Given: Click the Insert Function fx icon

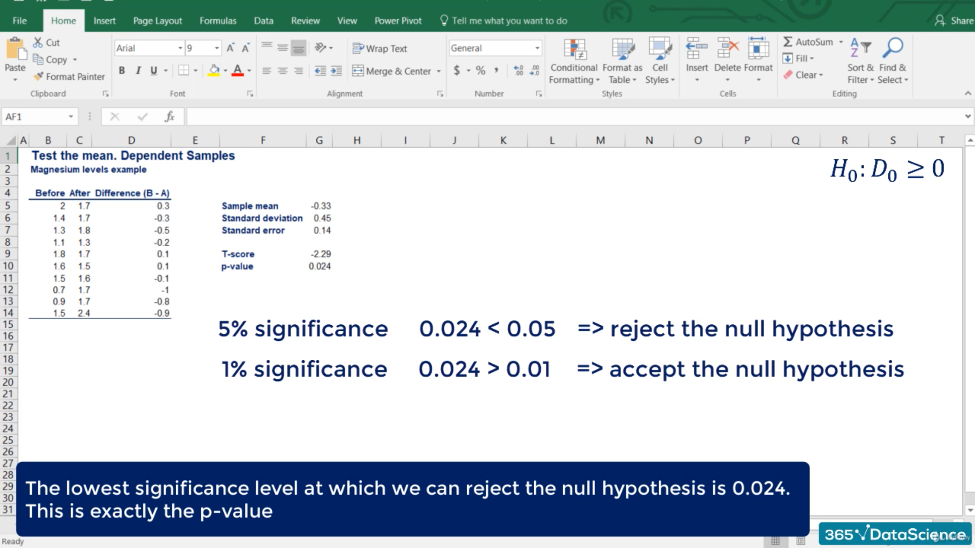Looking at the screenshot, I should 170,117.
